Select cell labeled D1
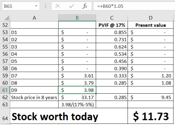This screenshot has height=125, width=175. click(x=34, y=32)
